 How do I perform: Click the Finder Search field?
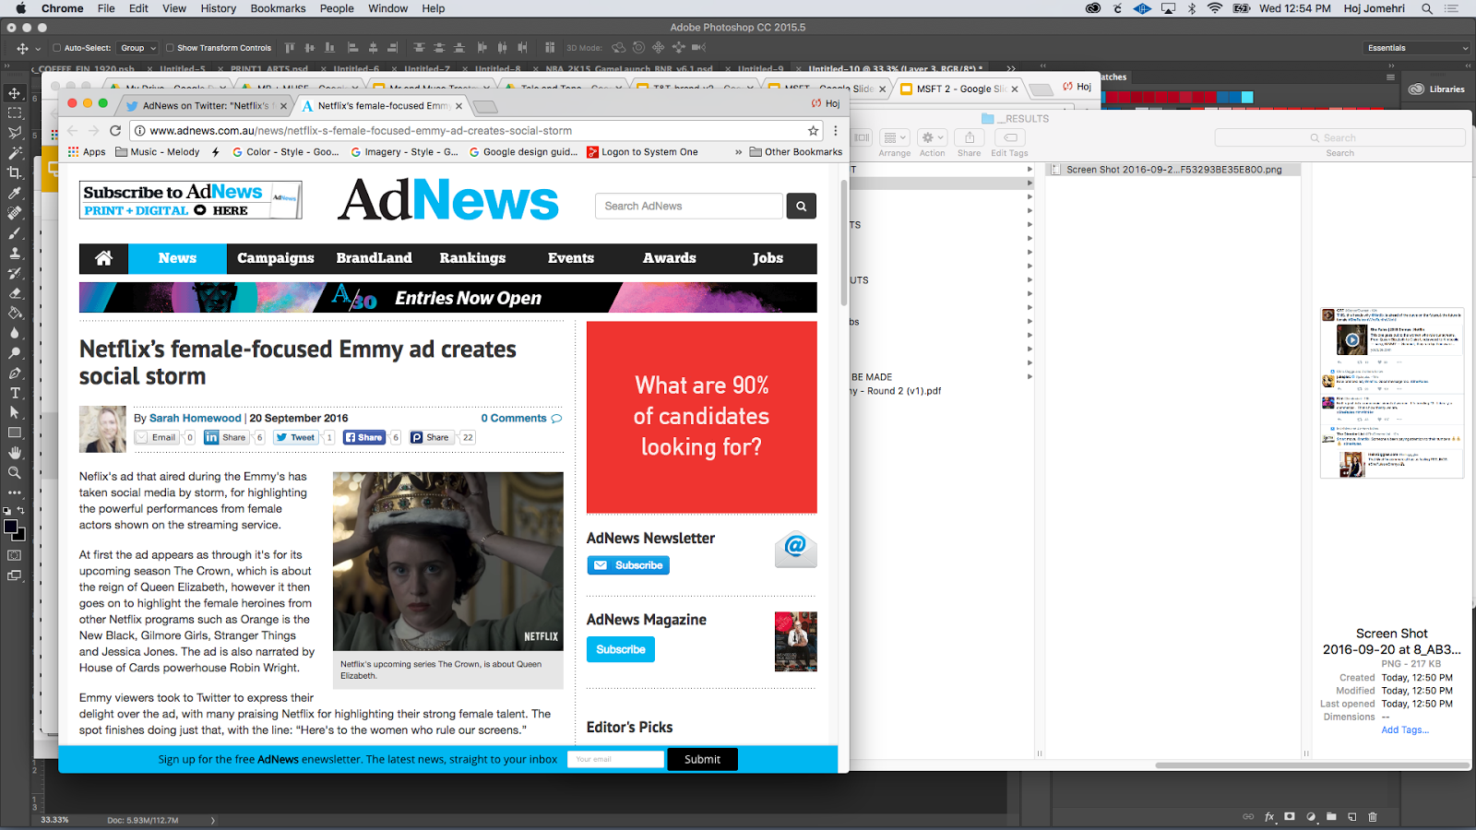click(1339, 137)
